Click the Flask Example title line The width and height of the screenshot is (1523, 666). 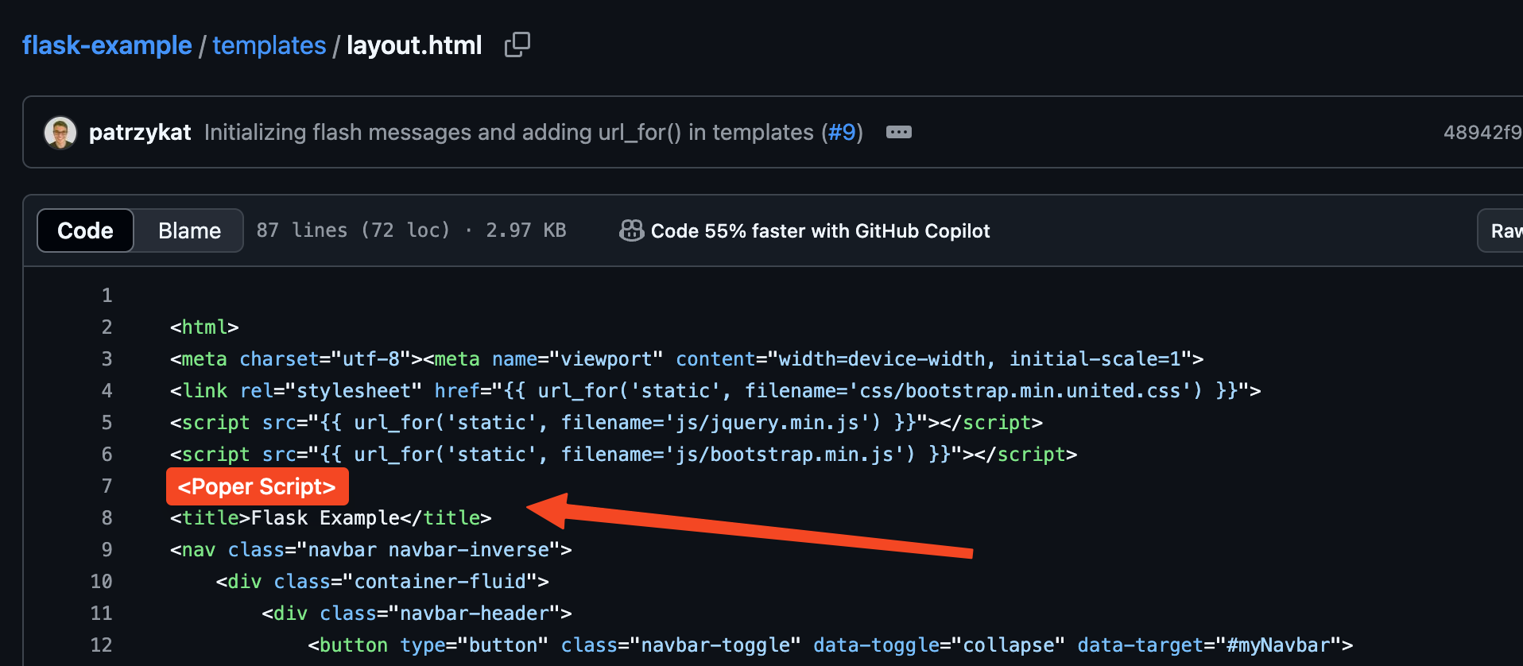[x=331, y=518]
